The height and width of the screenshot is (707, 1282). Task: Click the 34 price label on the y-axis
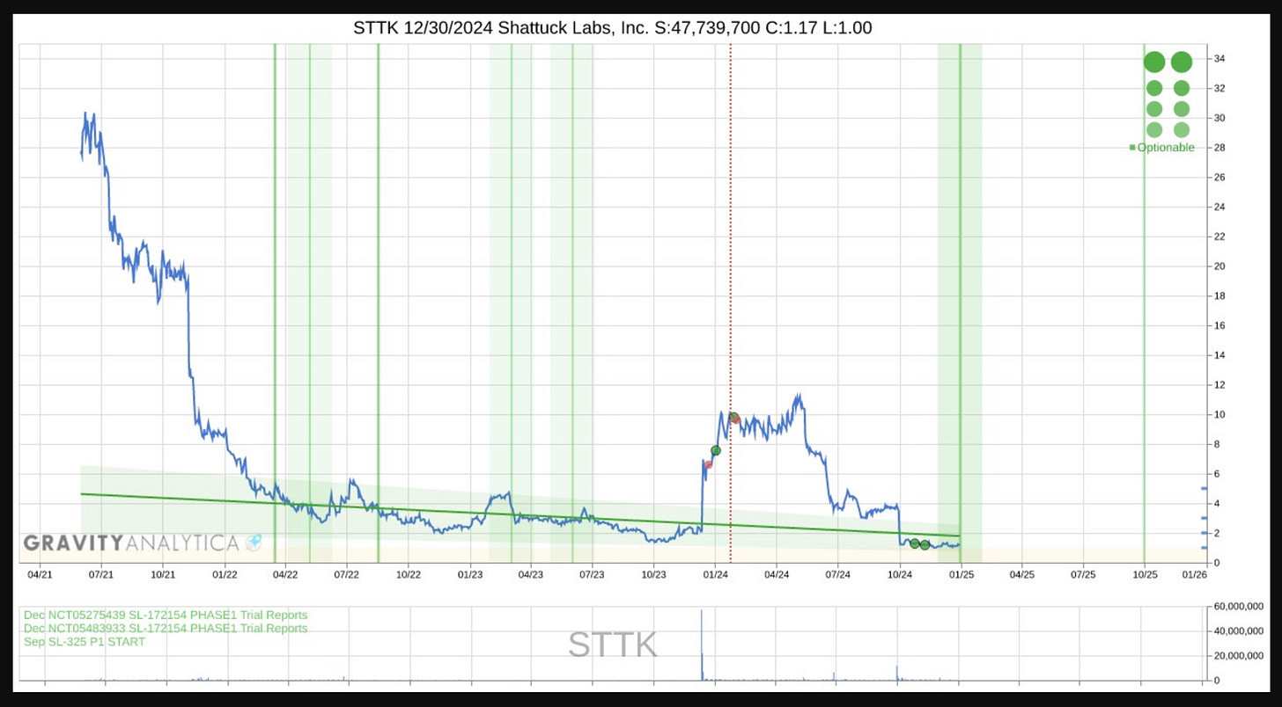(x=1220, y=59)
